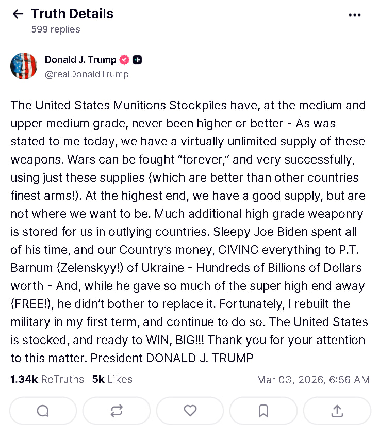Image resolution: width=379 pixels, height=437 pixels.
Task: Click the dark plus badge beside name
Action: point(137,60)
